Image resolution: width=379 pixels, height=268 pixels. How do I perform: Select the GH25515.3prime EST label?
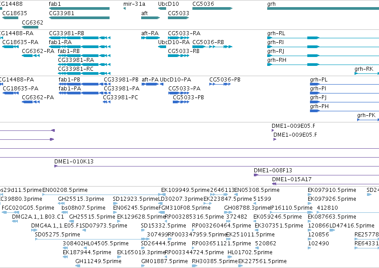click(81, 199)
